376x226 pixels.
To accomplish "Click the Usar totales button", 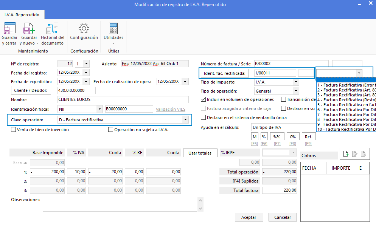I will [x=200, y=153].
